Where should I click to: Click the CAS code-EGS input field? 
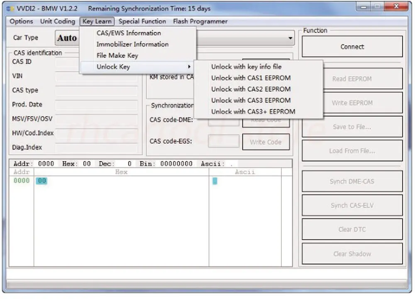coord(224,141)
